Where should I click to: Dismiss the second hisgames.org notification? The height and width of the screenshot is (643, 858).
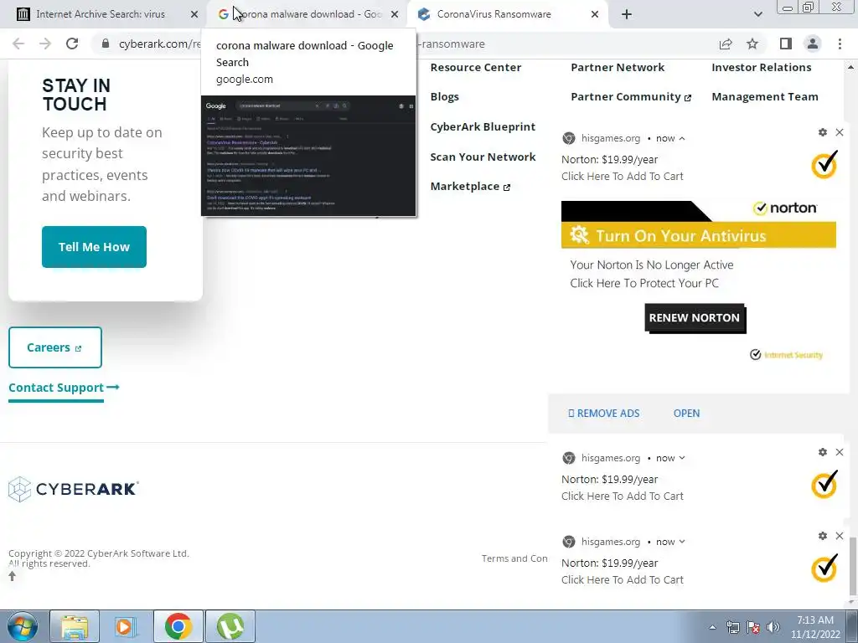coord(840,452)
